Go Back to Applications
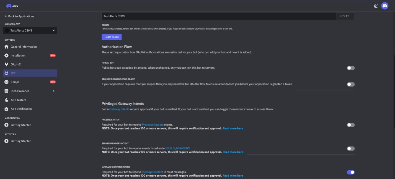Screen dimensions: 395x180 [19, 16]
